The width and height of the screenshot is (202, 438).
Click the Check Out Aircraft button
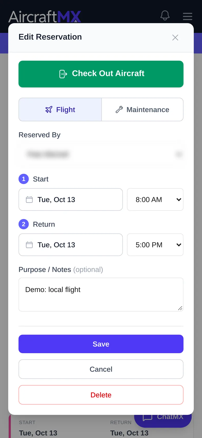pyautogui.click(x=101, y=74)
